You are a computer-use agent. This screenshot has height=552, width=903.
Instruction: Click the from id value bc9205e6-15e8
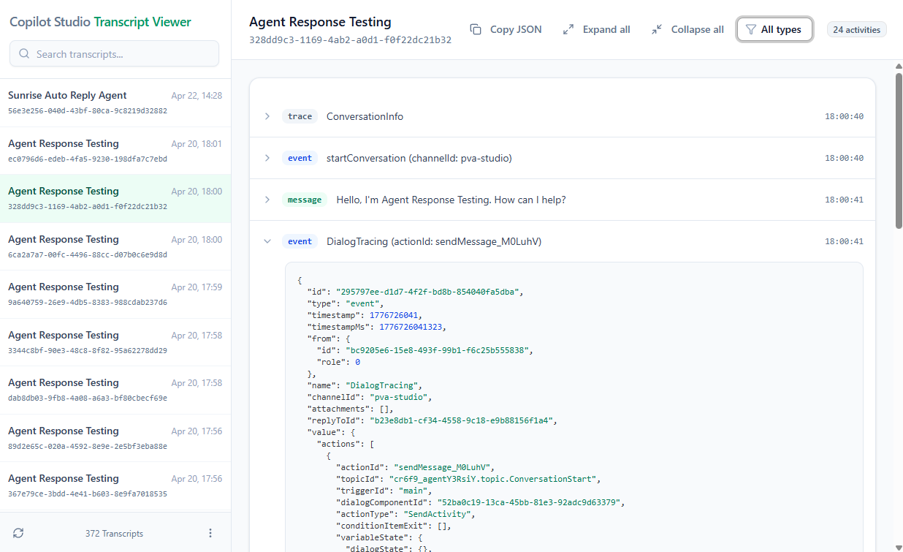click(x=437, y=350)
